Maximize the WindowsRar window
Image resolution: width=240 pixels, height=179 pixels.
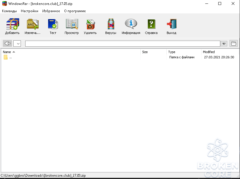coord(220,3)
